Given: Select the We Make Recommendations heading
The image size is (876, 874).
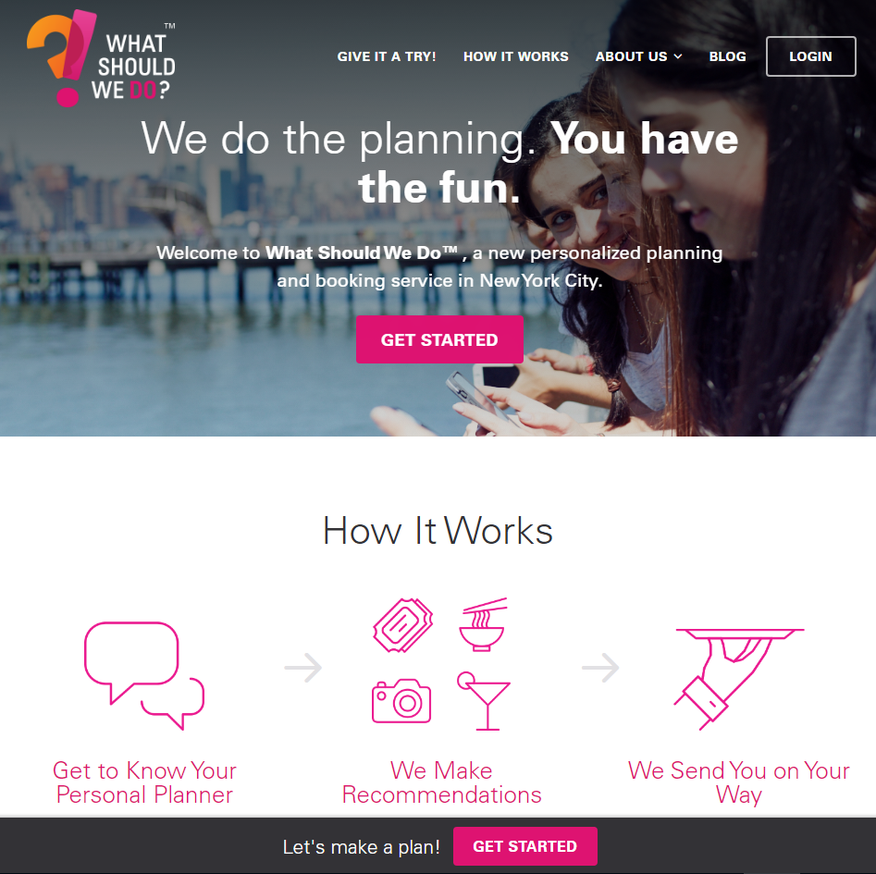Looking at the screenshot, I should click(x=441, y=782).
